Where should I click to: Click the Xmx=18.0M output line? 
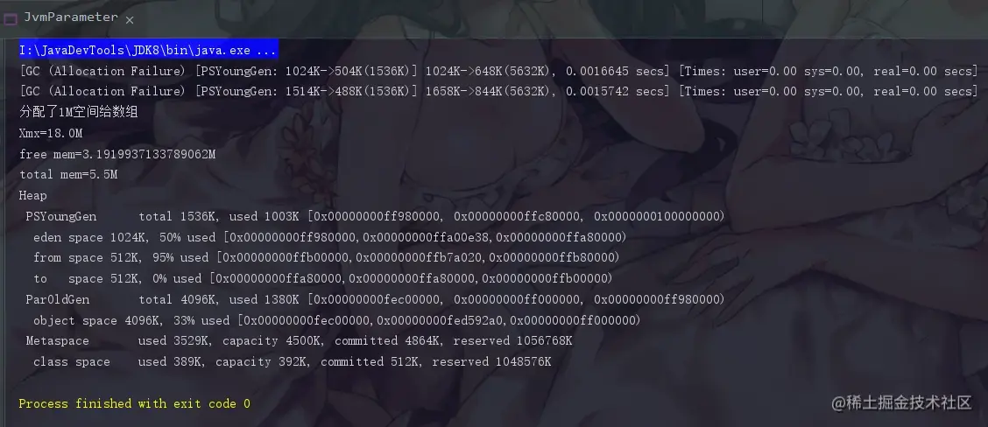51,134
